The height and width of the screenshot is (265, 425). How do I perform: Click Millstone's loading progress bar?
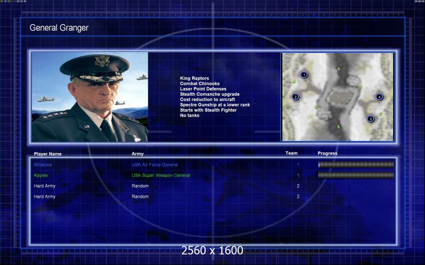(x=356, y=165)
